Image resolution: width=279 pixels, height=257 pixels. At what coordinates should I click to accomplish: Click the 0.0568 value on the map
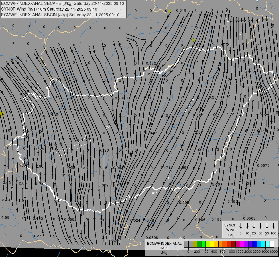point(249,218)
